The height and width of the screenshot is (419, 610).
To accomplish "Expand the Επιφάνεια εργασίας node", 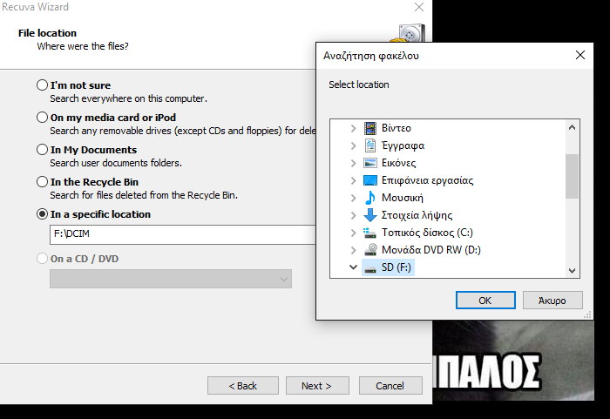I will (x=353, y=180).
